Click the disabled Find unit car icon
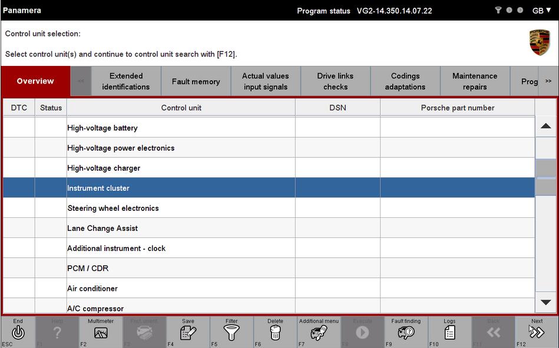559x348 pixels. point(144,333)
